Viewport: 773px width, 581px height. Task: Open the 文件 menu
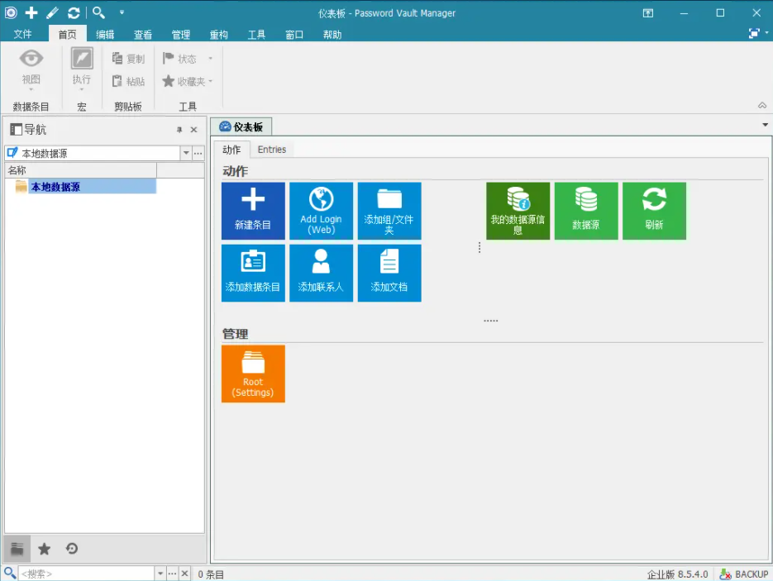(x=22, y=35)
